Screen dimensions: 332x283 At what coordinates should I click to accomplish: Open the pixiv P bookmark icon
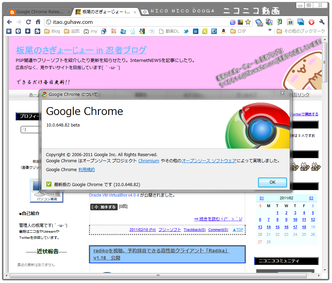pyautogui.click(x=214, y=31)
